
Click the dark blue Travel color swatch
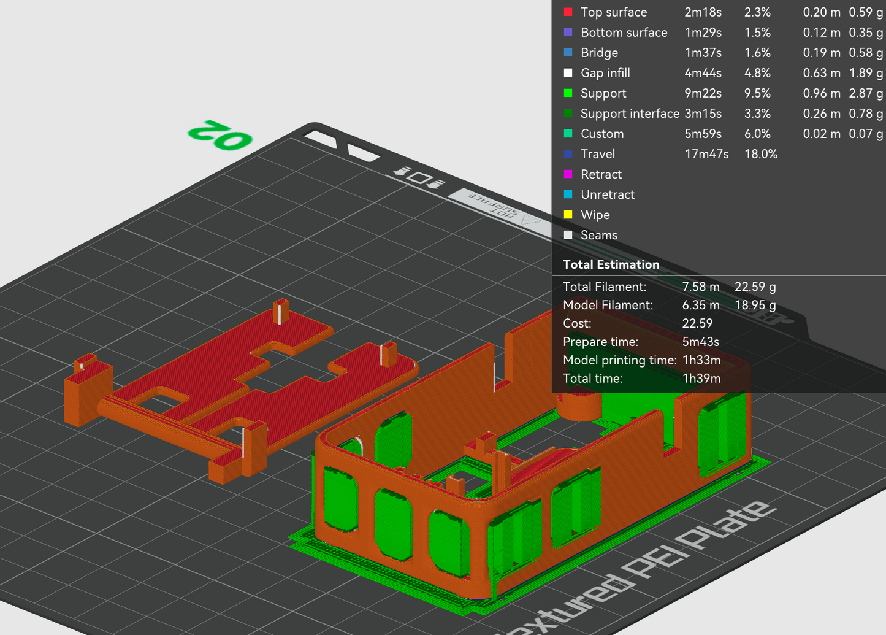point(568,153)
